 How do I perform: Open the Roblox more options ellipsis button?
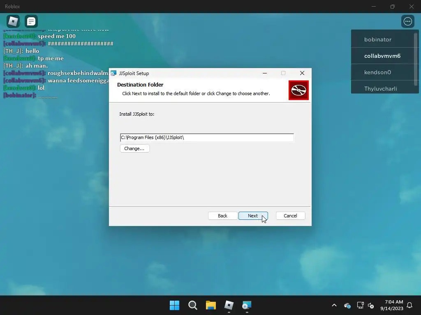[x=407, y=21]
